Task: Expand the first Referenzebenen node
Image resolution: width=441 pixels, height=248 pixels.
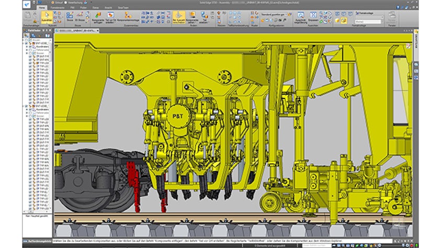Action: click(27, 50)
